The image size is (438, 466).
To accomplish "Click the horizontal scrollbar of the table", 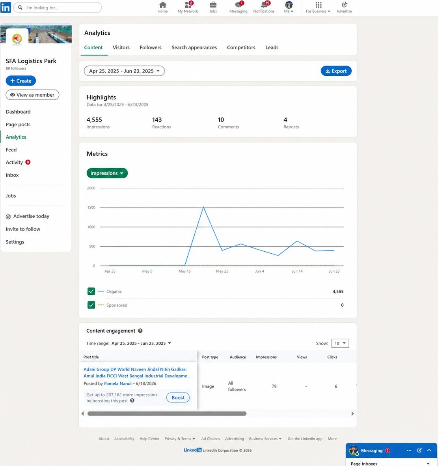I will 167,414.
